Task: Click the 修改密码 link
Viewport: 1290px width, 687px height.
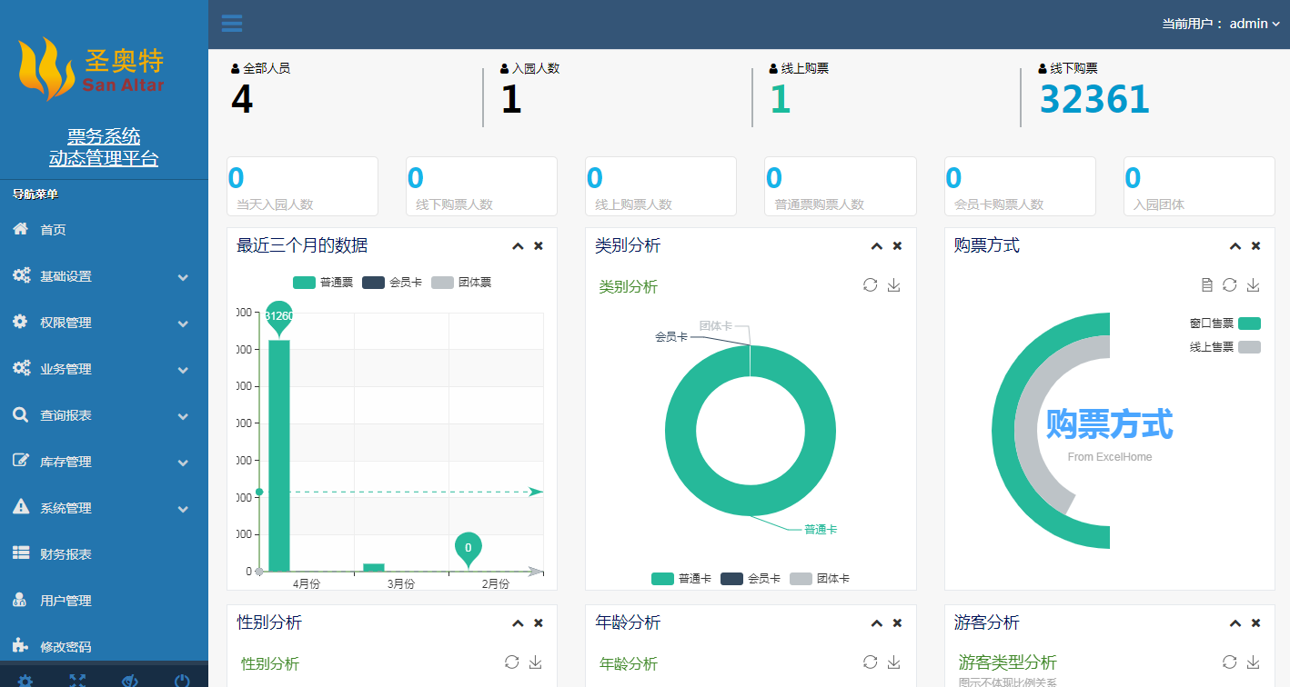Action: pyautogui.click(x=66, y=647)
